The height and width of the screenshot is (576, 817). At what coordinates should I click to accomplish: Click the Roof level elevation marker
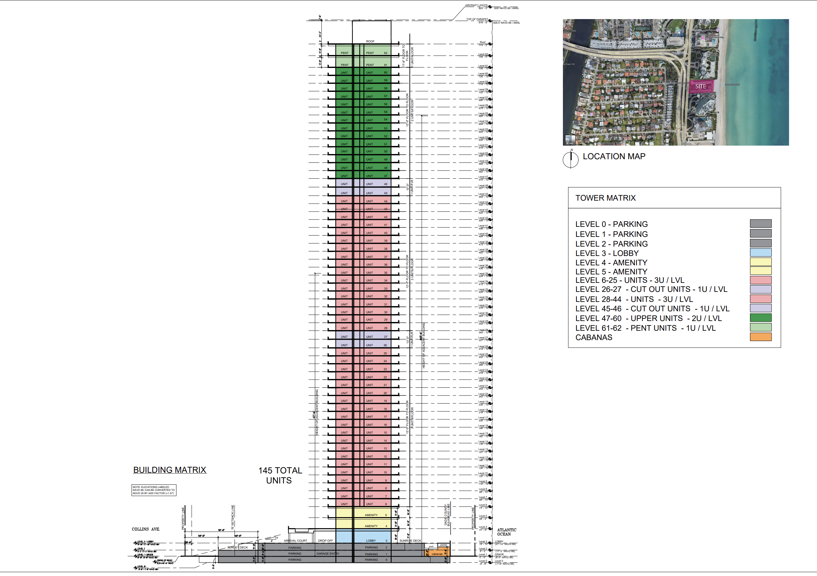490,44
